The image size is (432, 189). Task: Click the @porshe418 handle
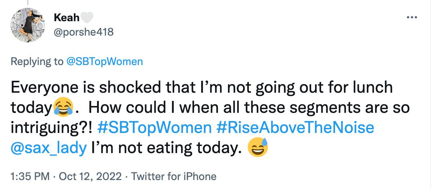83,32
